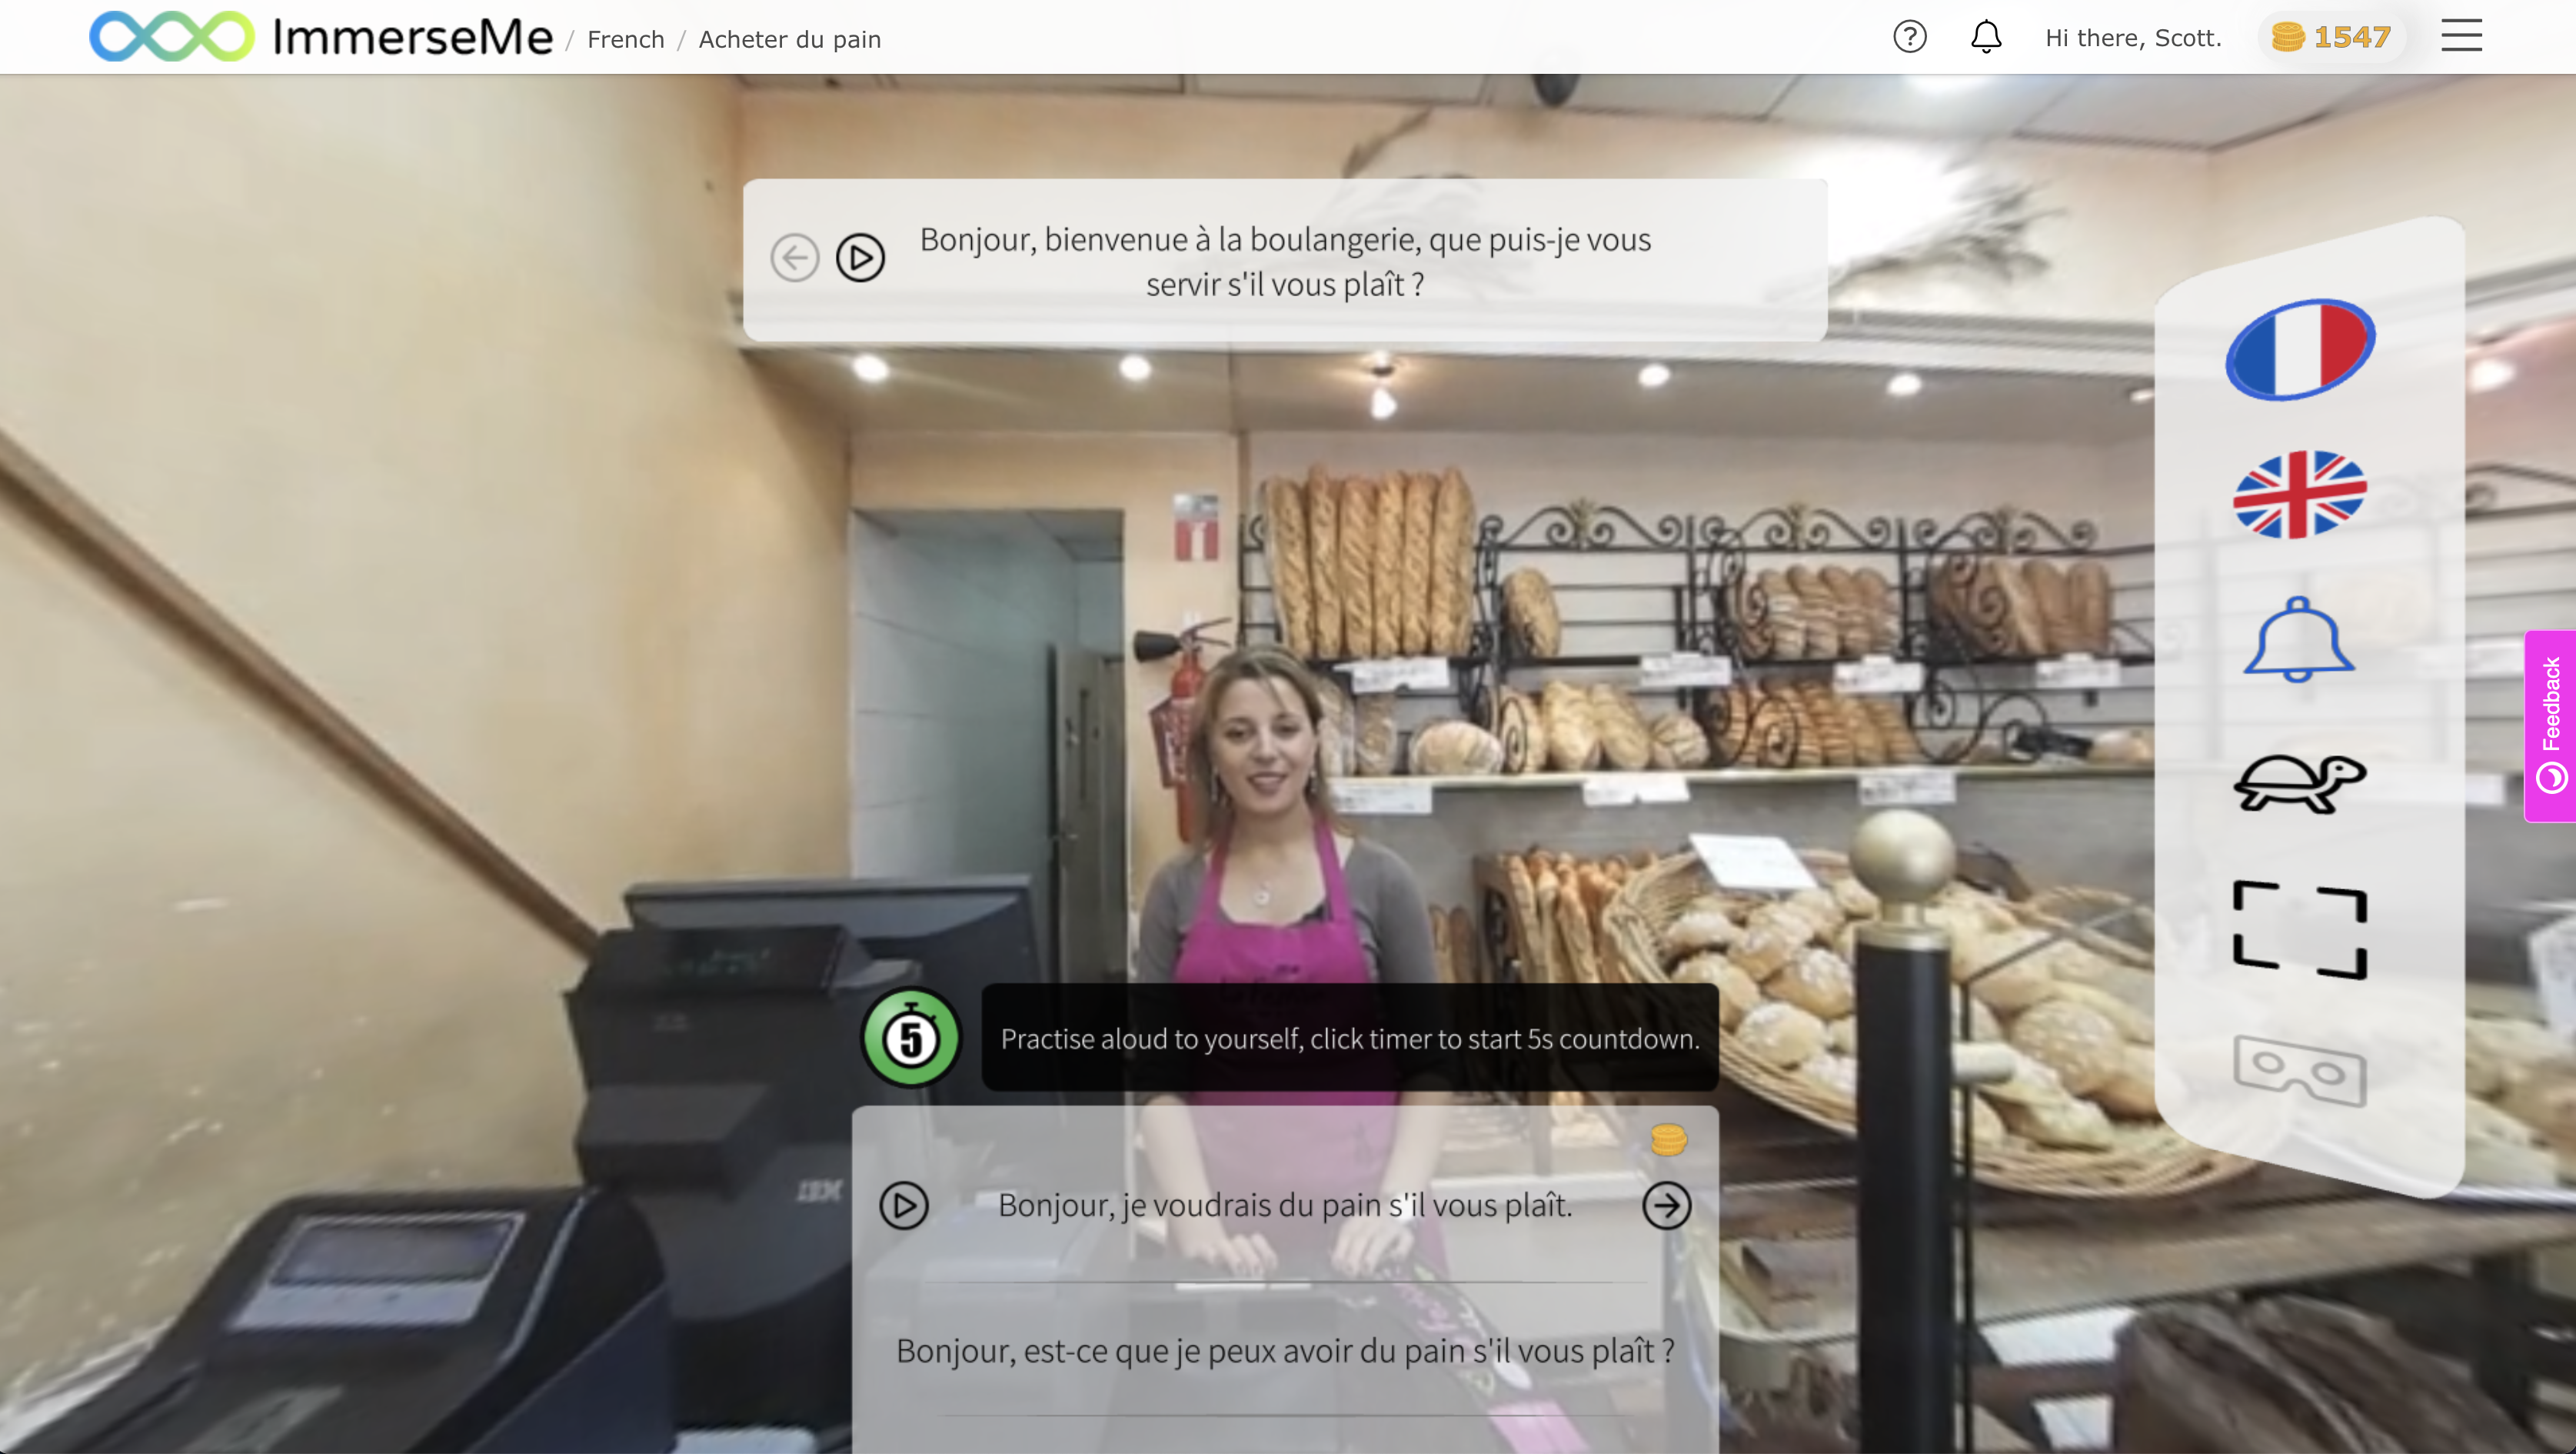Open the help question mark icon
Screen dimensions: 2576x1454
[1909, 37]
